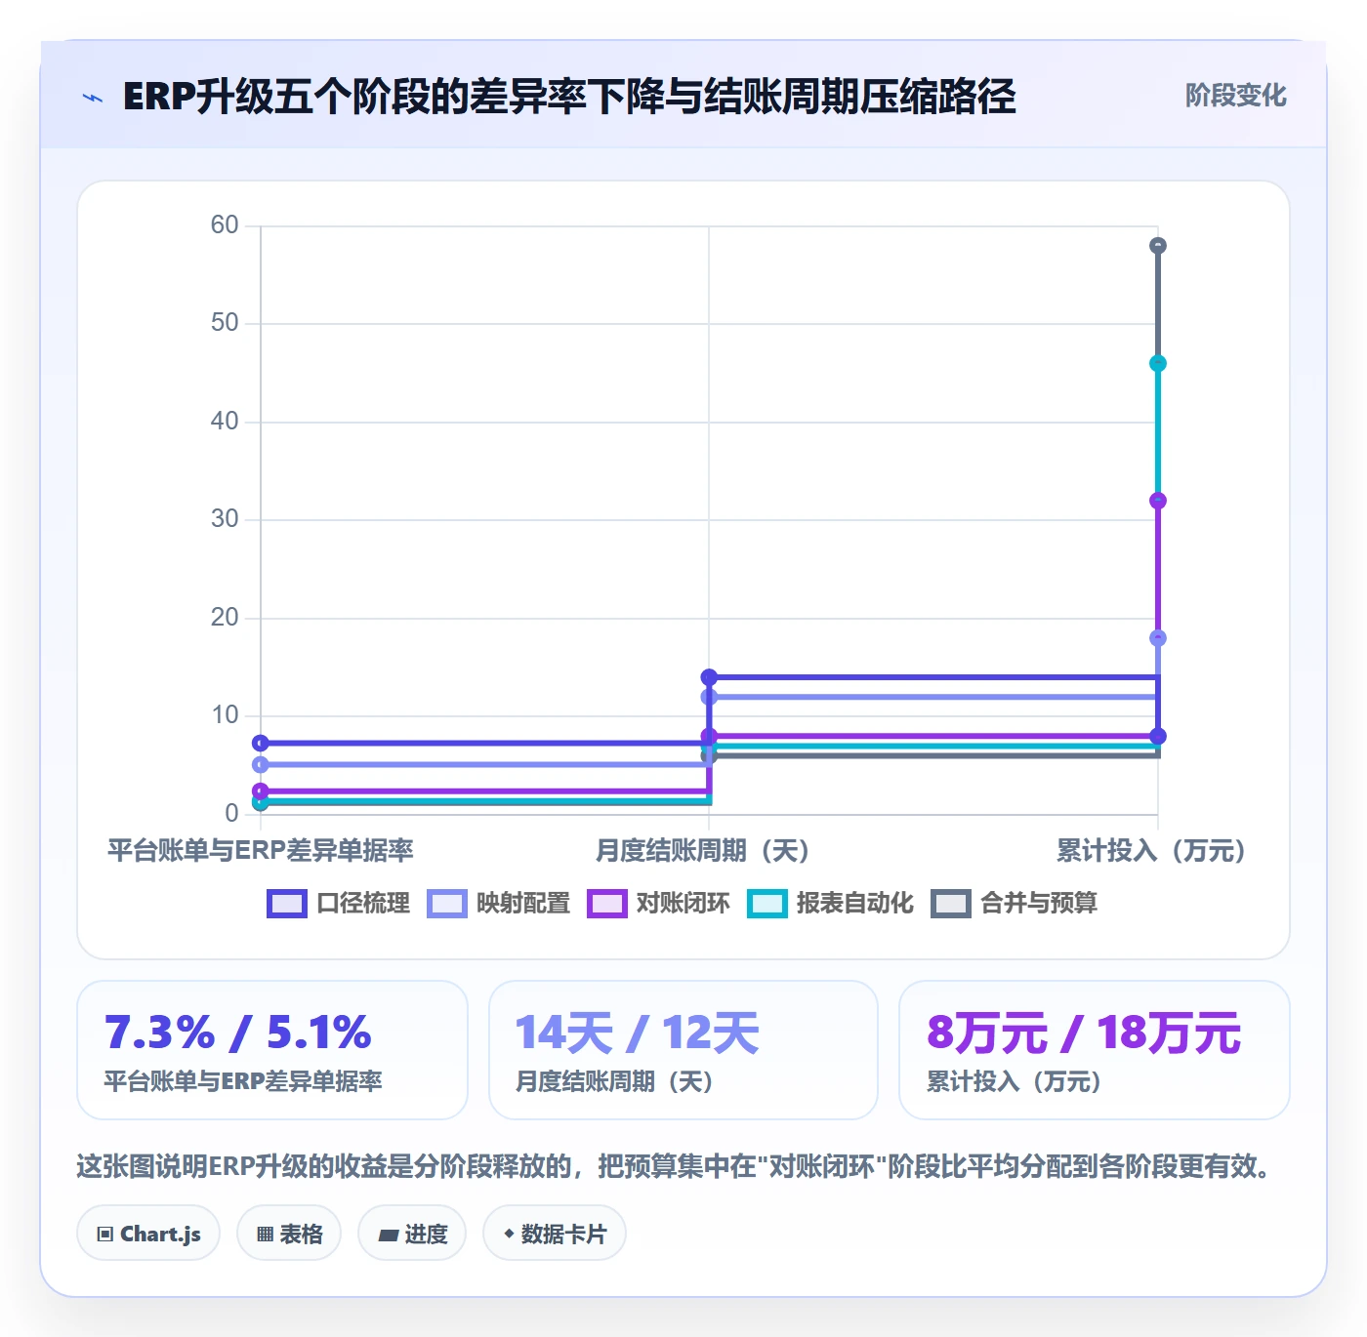The image size is (1367, 1337).
Task: Click the 累计投入（万元） axis label
Action: 1151,851
